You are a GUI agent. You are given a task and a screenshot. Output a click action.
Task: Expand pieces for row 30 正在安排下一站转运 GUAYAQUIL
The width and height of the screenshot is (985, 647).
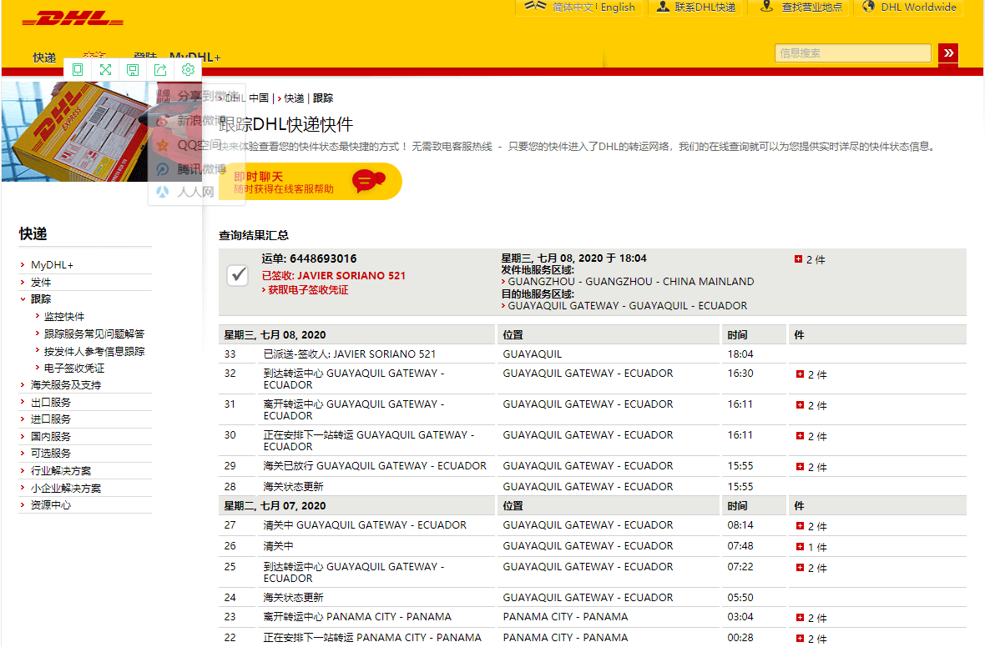800,435
